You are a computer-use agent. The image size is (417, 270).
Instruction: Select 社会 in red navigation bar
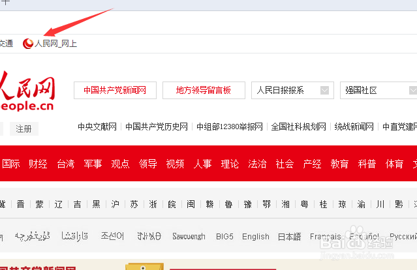(285, 164)
